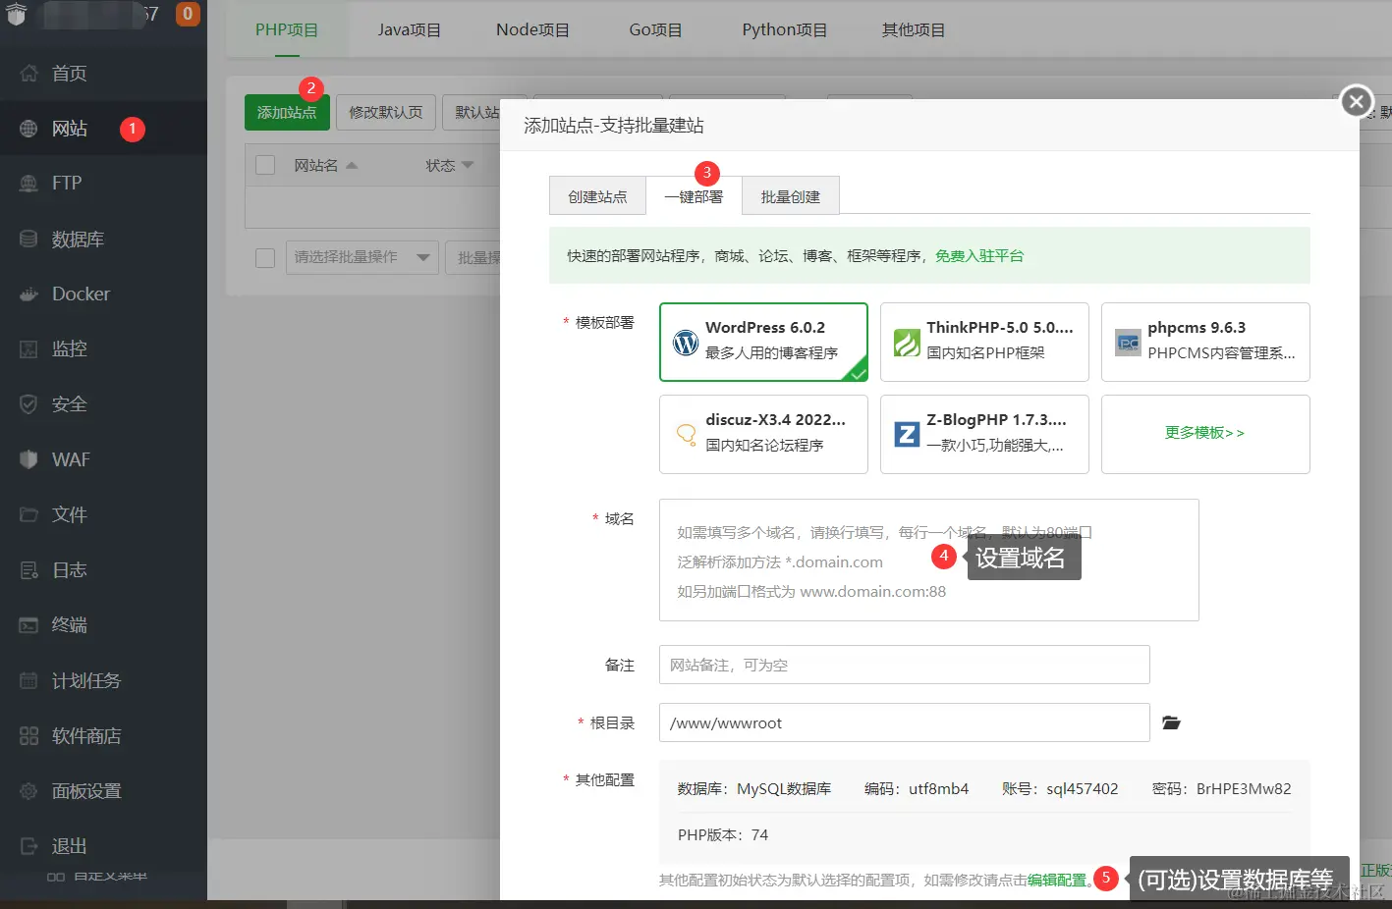Image resolution: width=1392 pixels, height=909 pixels.
Task: Open the Docker whale icon
Action: (28, 294)
